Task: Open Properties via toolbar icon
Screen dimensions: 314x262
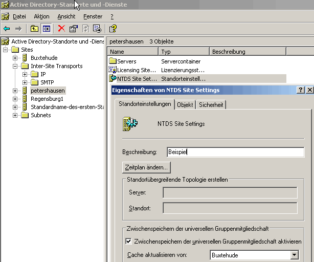Action: tap(74, 29)
